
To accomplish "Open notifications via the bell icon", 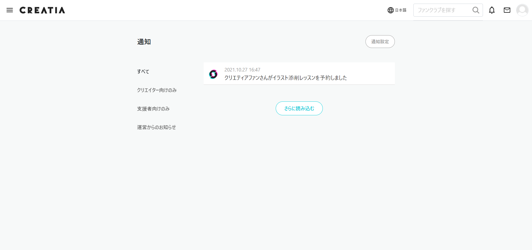I will pyautogui.click(x=492, y=10).
